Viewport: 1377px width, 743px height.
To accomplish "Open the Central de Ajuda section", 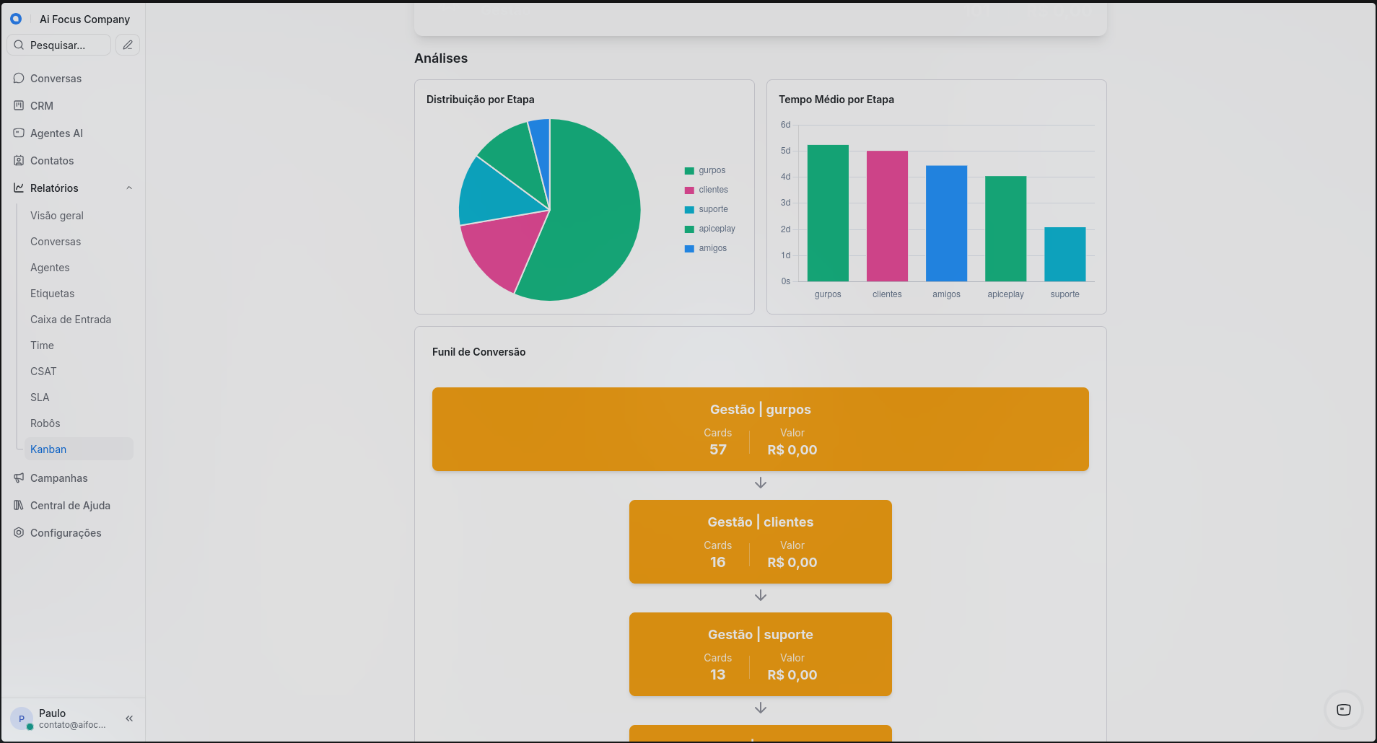I will (x=70, y=506).
